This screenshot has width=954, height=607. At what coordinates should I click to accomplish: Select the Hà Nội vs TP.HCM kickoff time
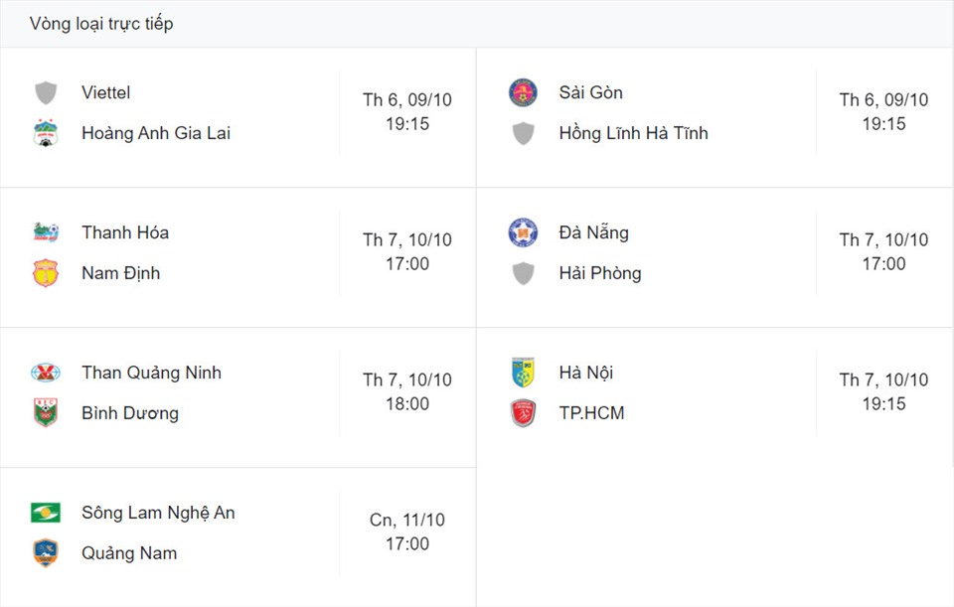pos(884,391)
